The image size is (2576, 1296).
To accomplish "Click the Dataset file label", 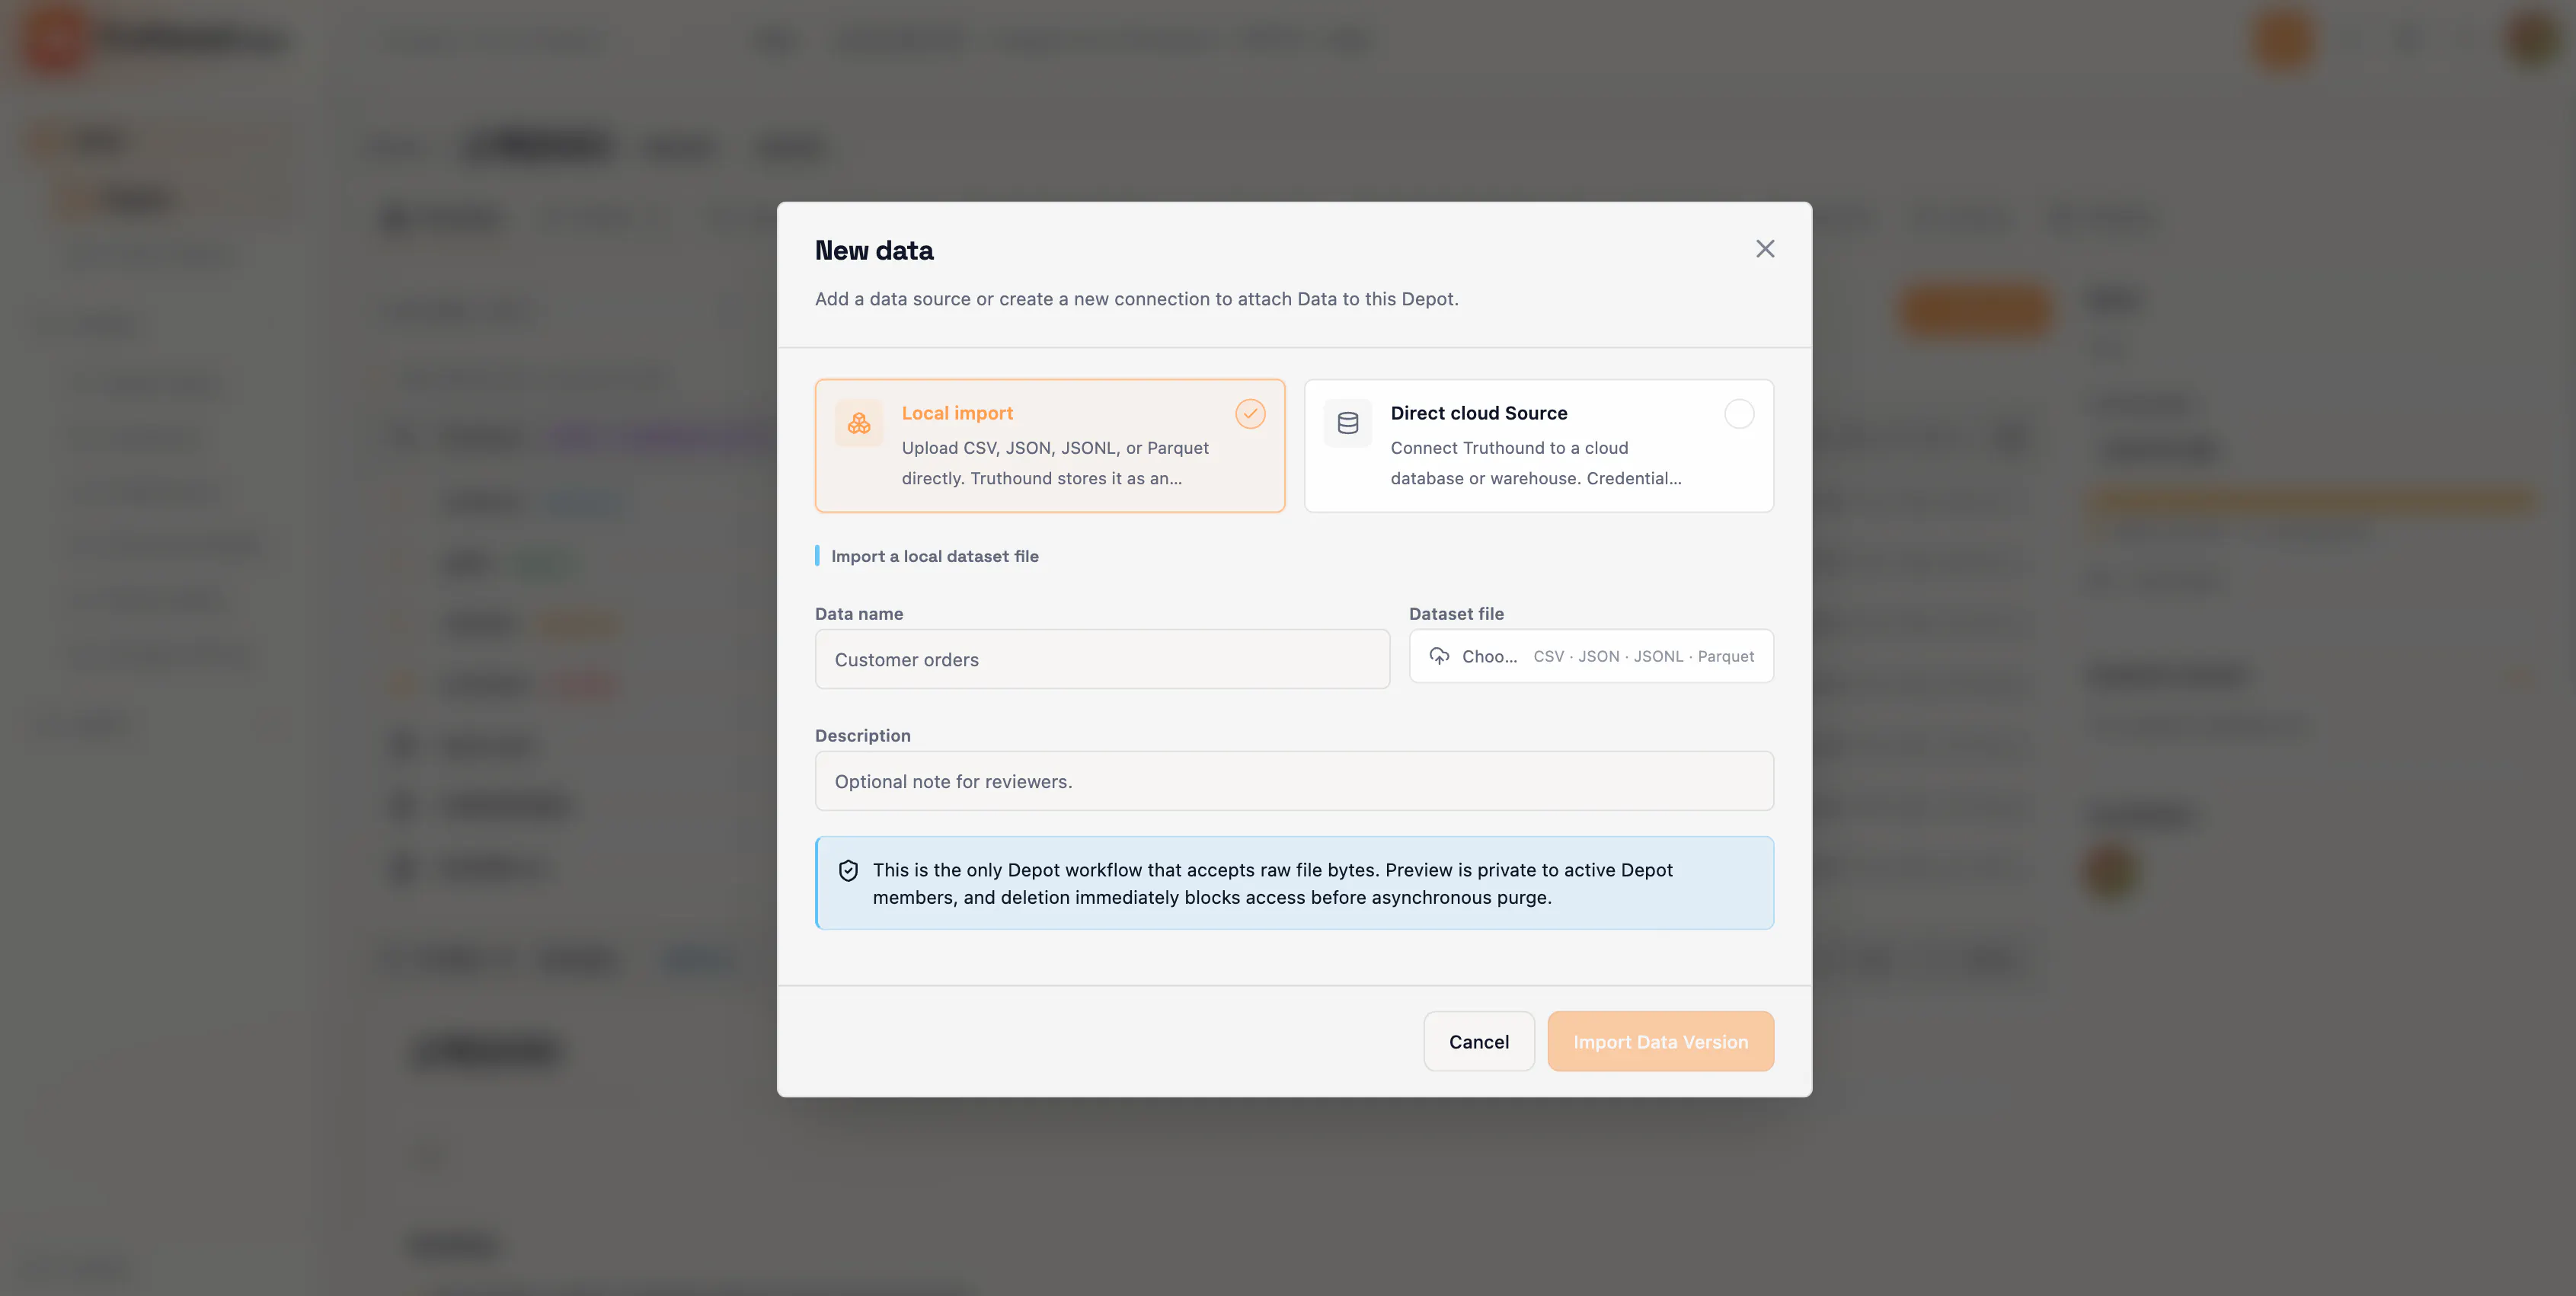I will tap(1456, 614).
